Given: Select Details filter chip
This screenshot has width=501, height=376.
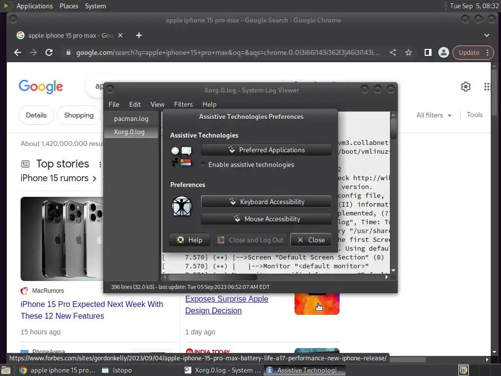Looking at the screenshot, I should click(36, 115).
